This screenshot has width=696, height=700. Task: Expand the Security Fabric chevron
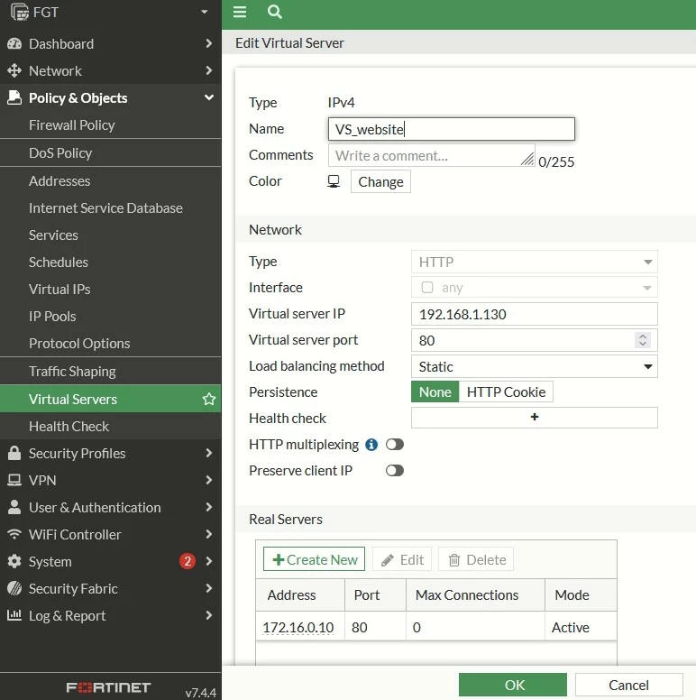point(208,588)
